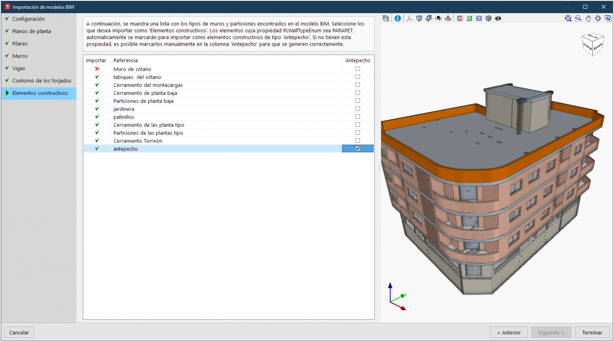Viewport: 614px width, 342px height.
Task: Select the Particiones de planta baja row
Action: (x=144, y=101)
